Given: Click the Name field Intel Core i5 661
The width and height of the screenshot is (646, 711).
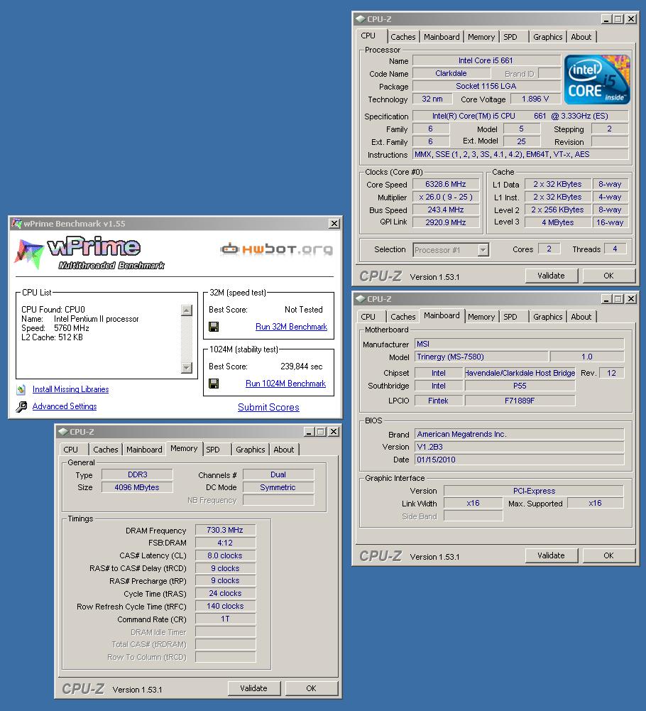Looking at the screenshot, I should tap(486, 61).
